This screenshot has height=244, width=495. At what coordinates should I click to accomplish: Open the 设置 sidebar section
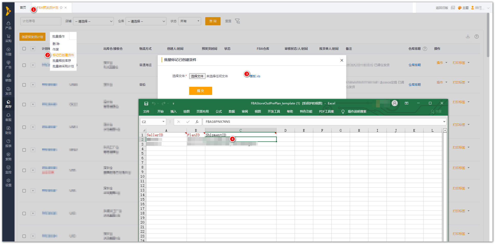(8, 182)
